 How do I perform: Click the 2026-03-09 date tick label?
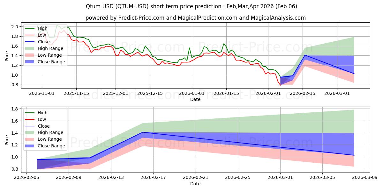(365, 178)
